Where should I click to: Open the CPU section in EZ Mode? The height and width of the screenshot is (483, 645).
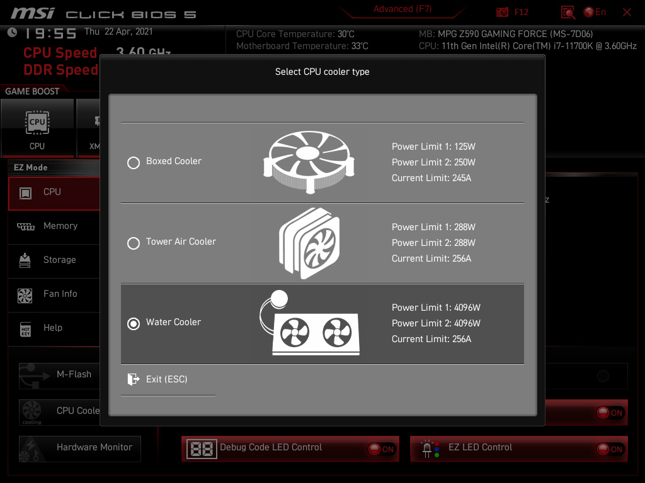[x=54, y=193]
